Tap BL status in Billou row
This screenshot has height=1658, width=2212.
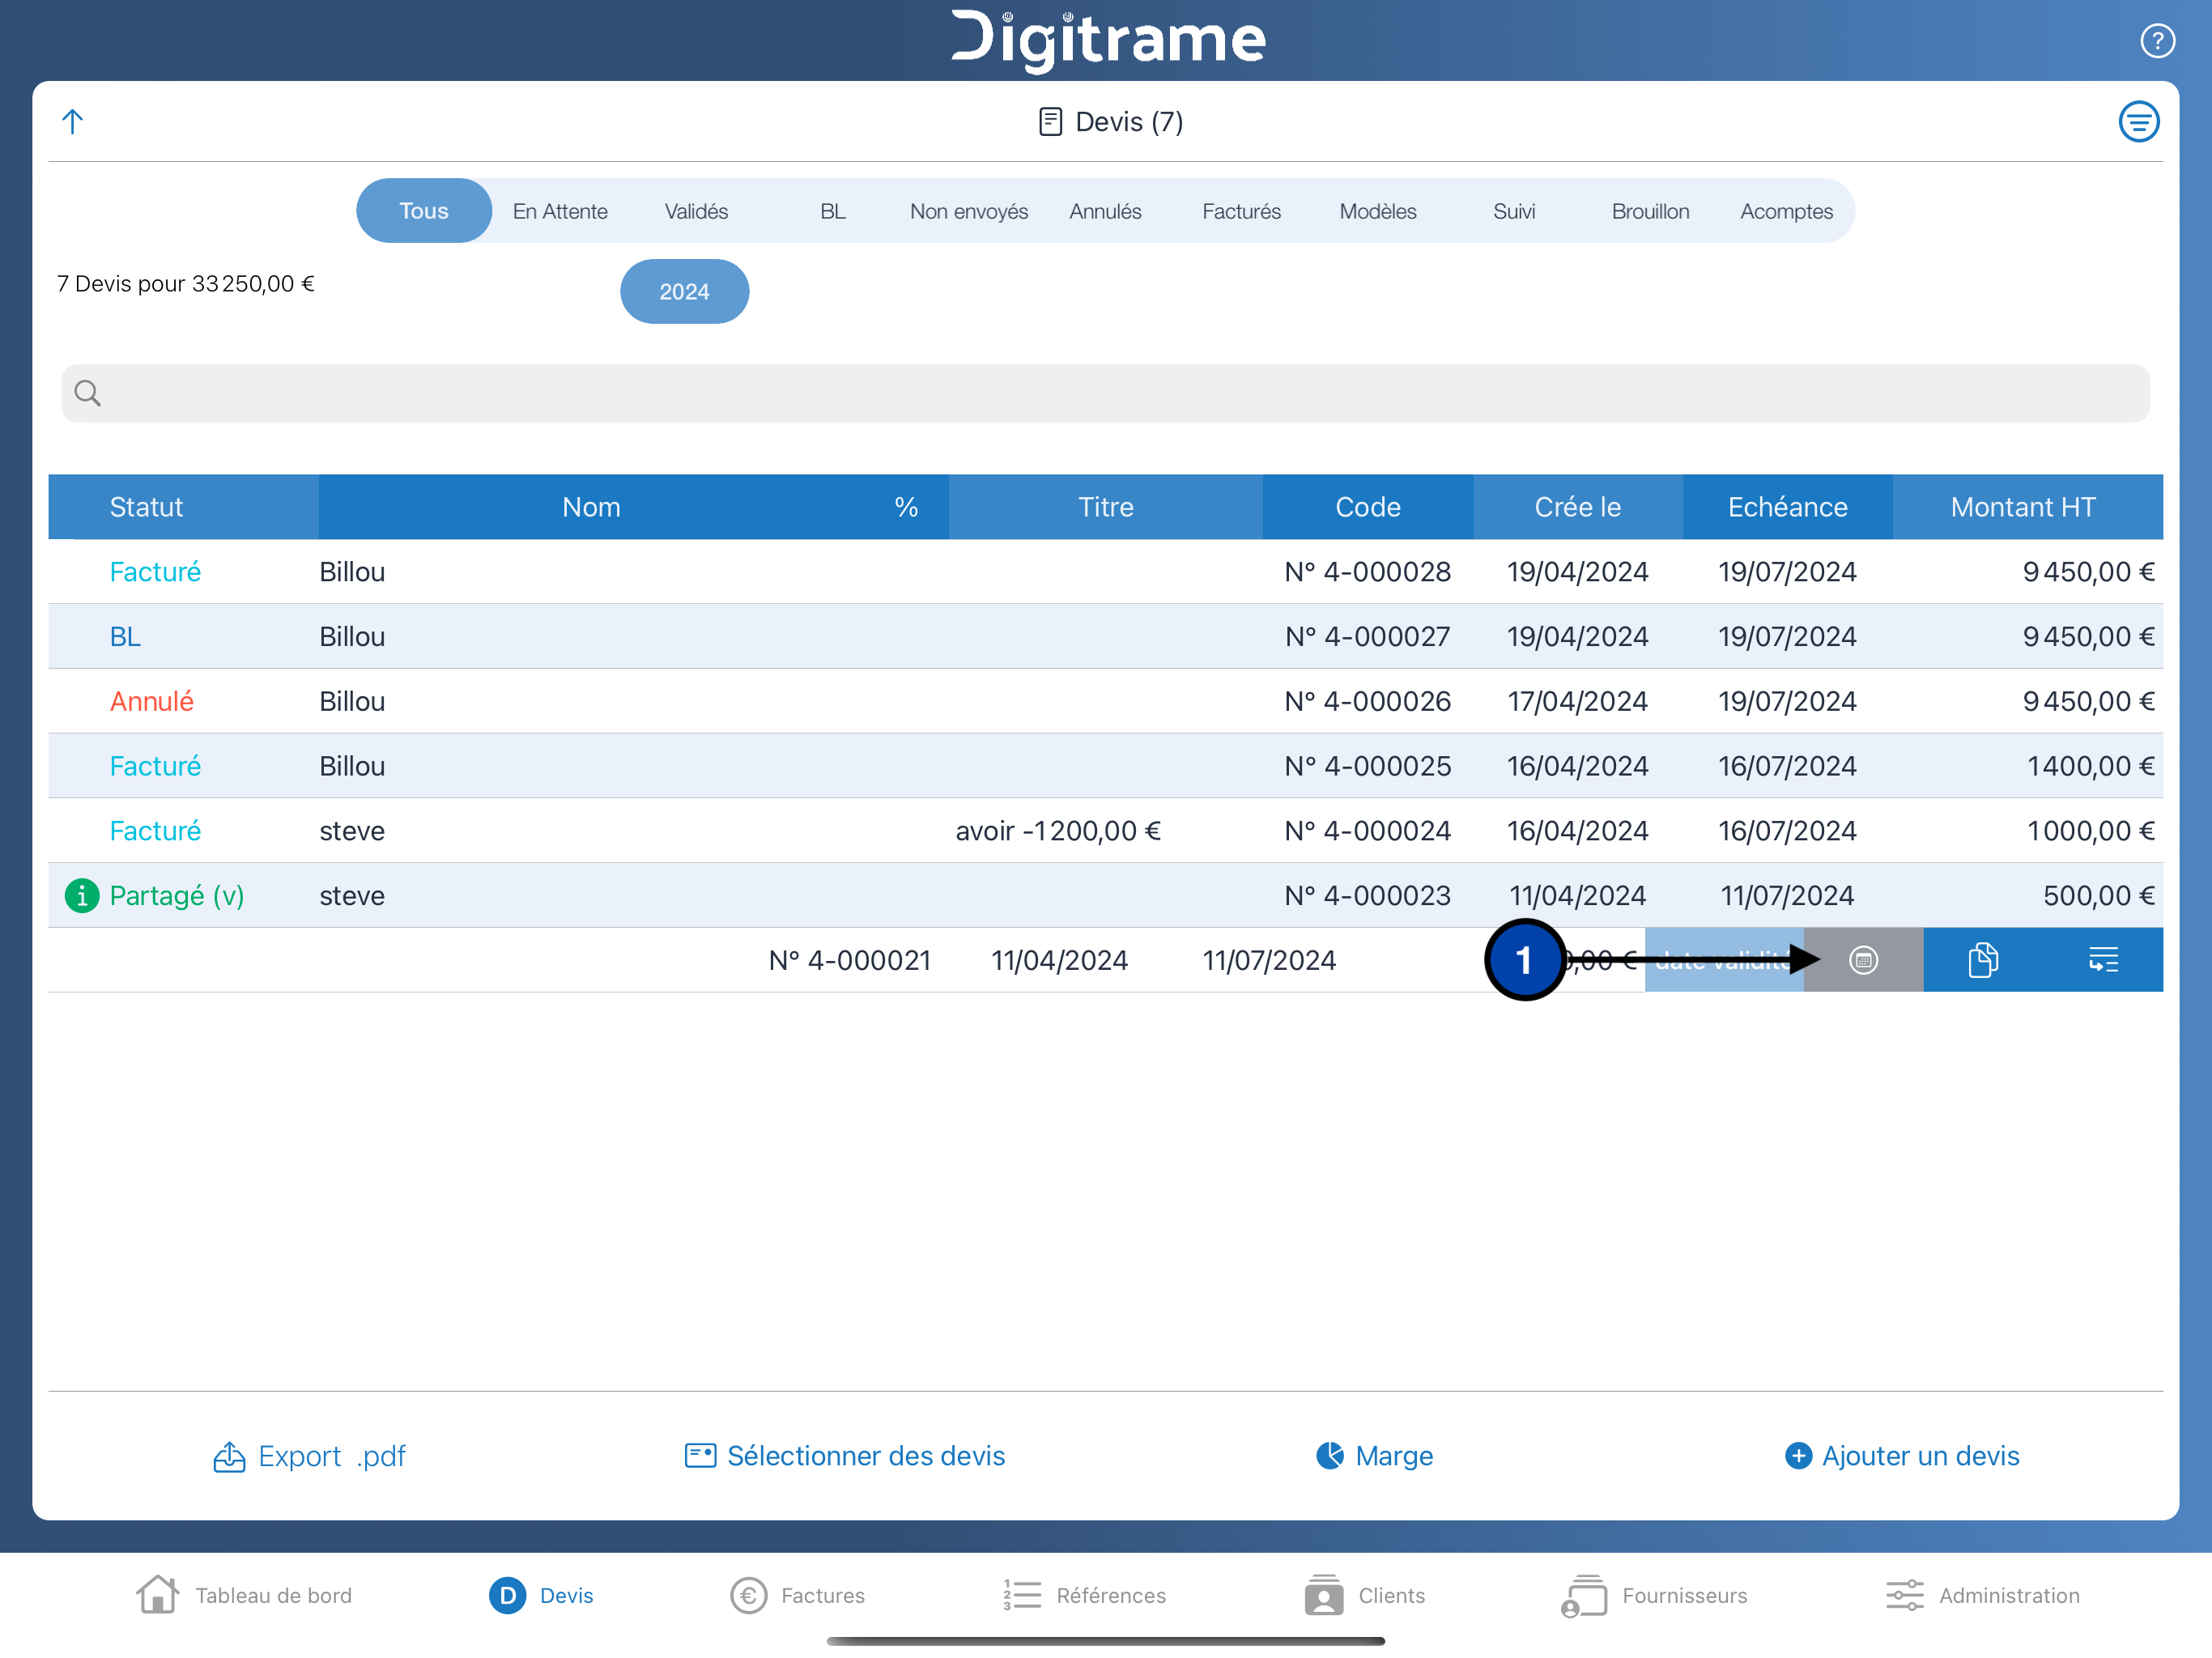[125, 637]
